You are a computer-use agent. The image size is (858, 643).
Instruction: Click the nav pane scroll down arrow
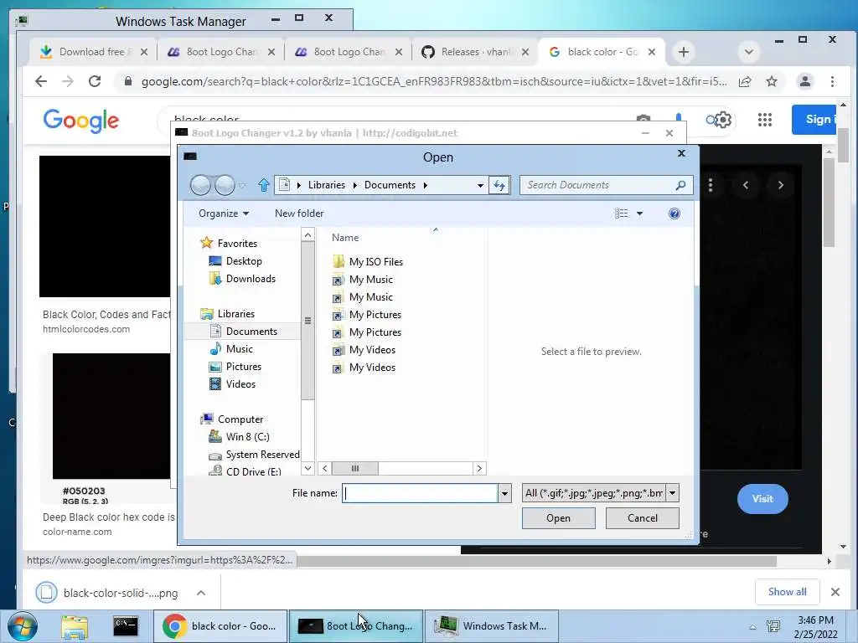coord(308,468)
